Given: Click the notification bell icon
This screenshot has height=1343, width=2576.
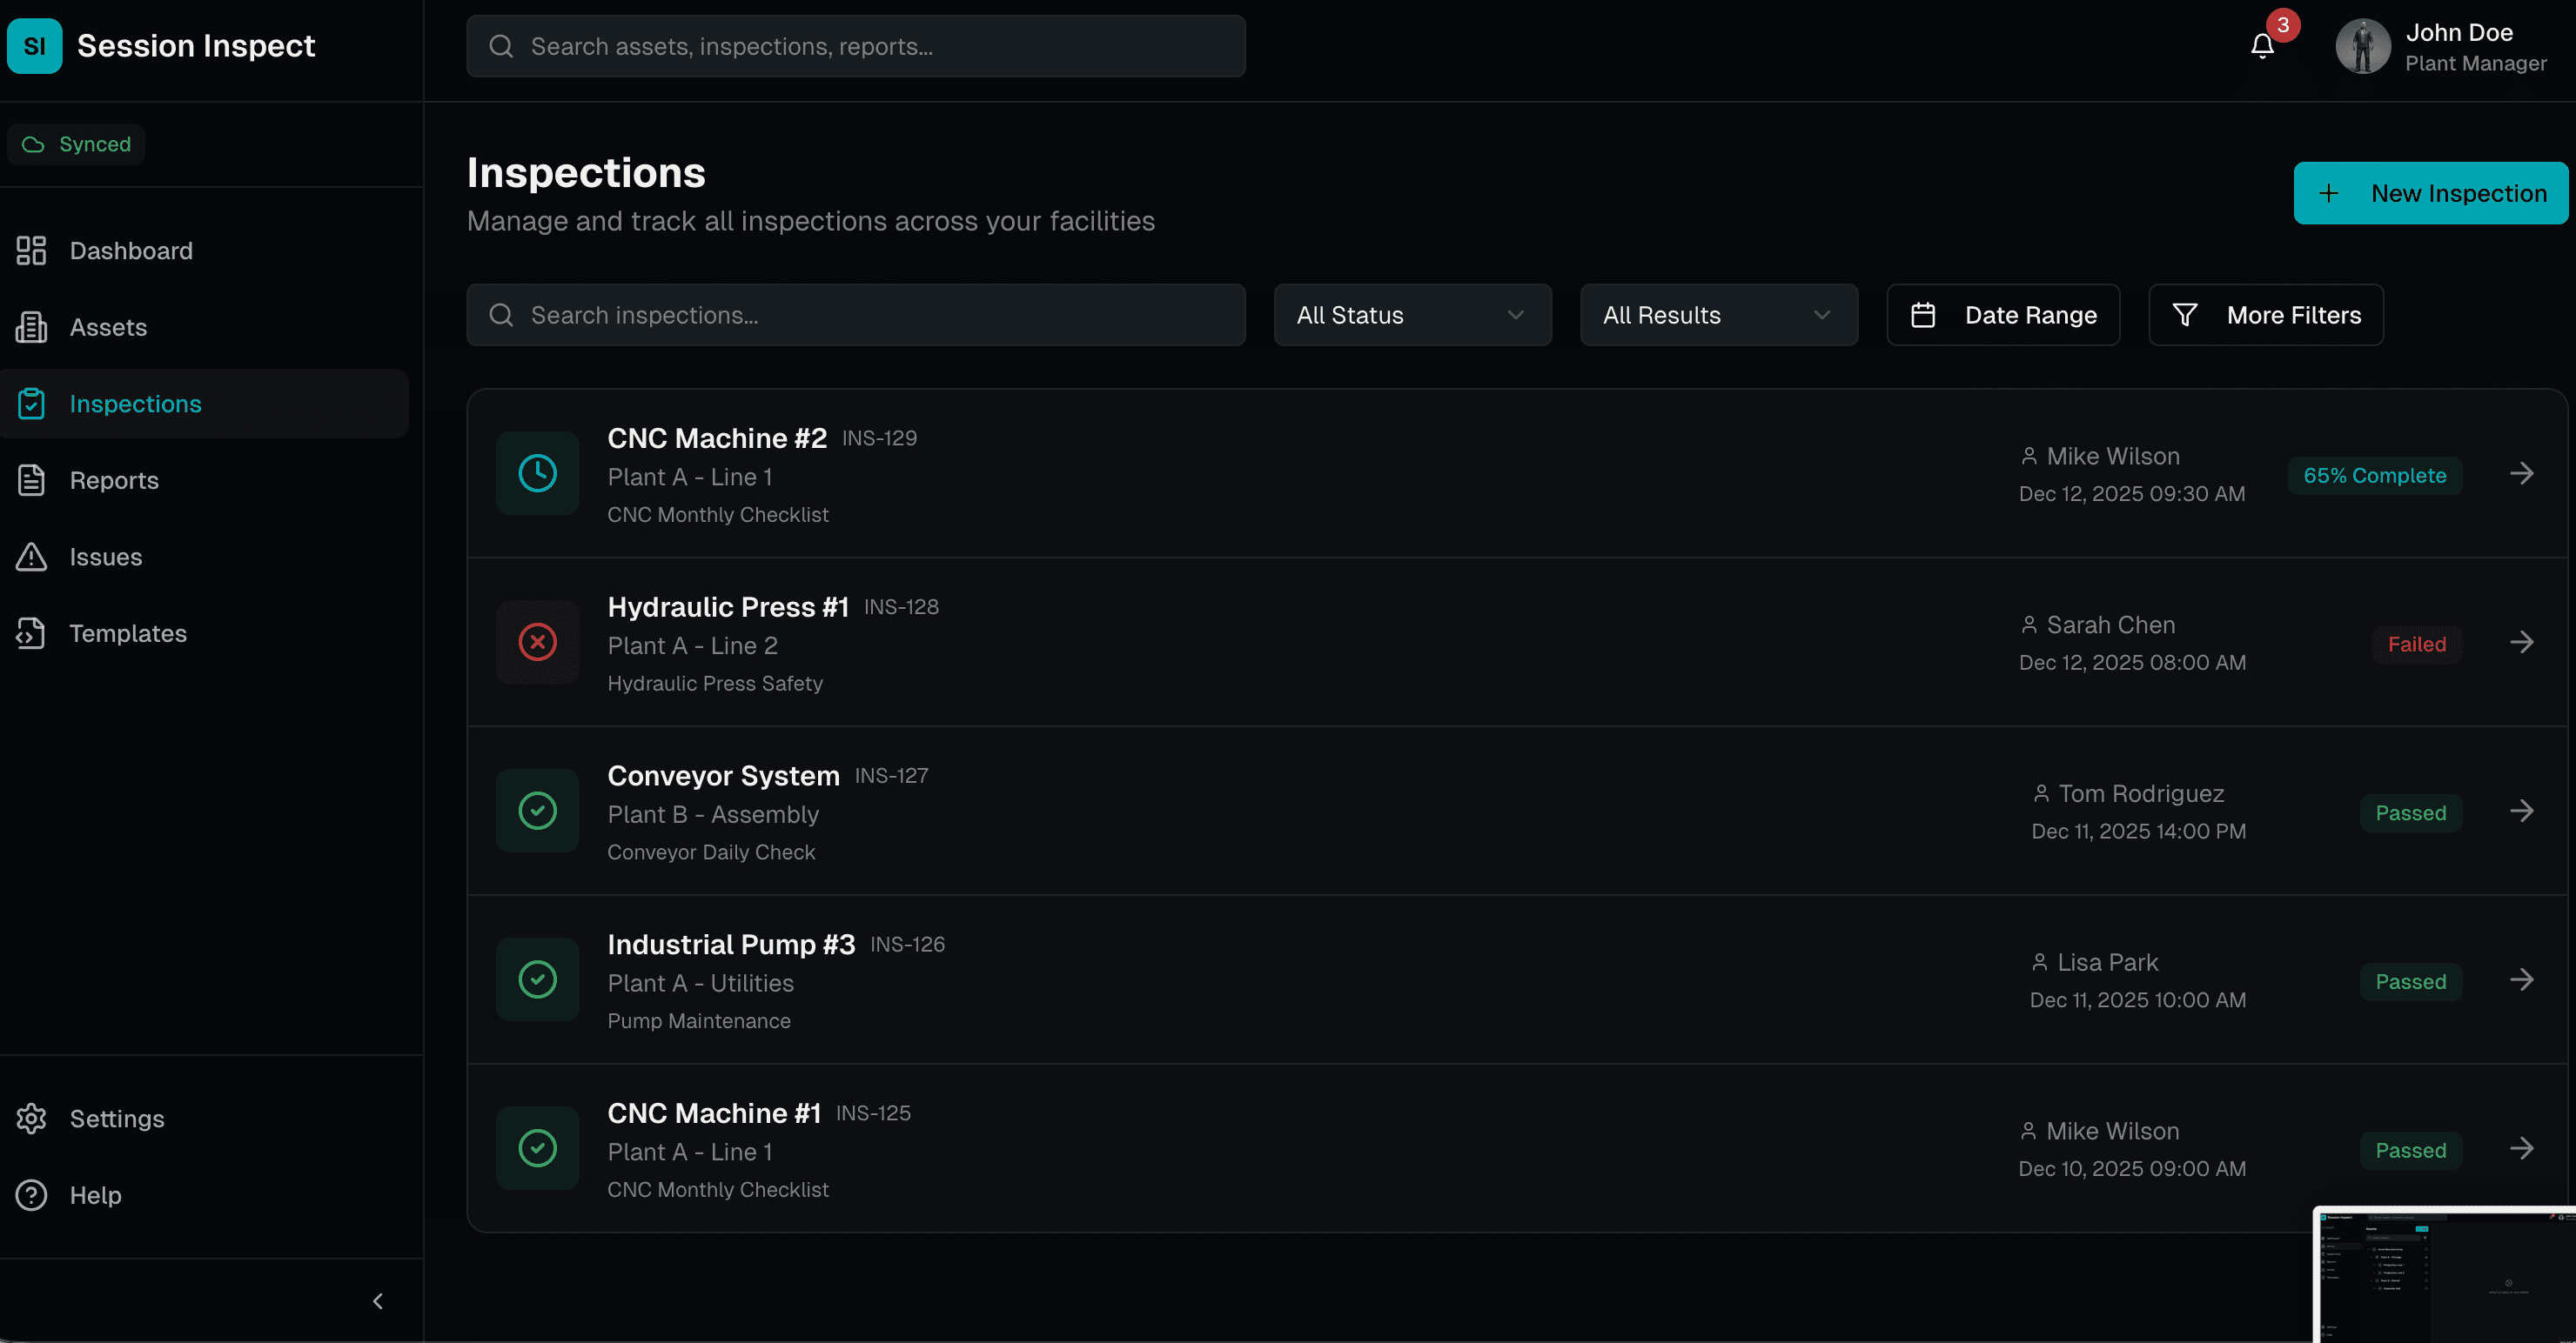Looking at the screenshot, I should tap(2262, 46).
